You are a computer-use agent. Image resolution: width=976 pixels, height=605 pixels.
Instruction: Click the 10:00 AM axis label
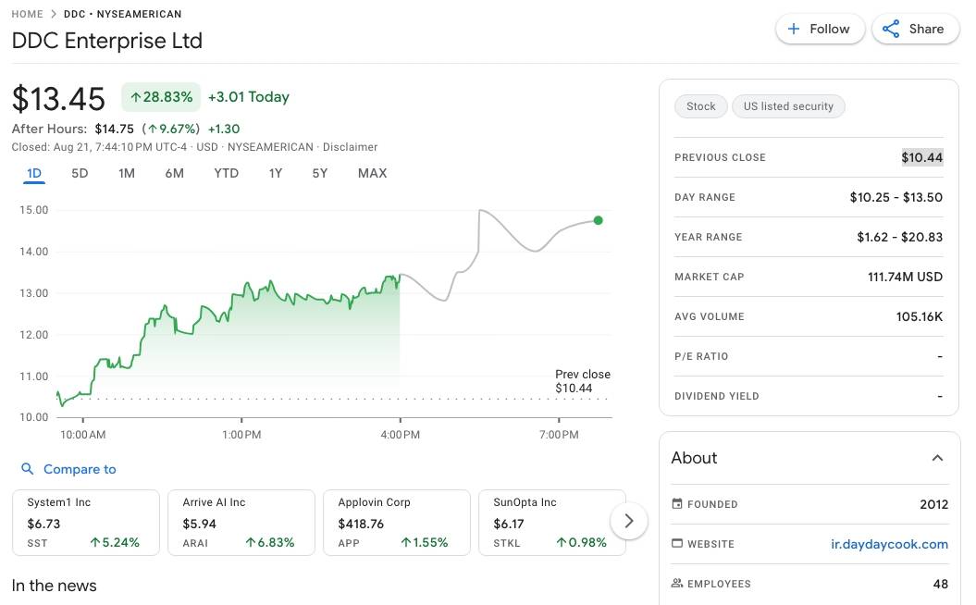coord(82,435)
